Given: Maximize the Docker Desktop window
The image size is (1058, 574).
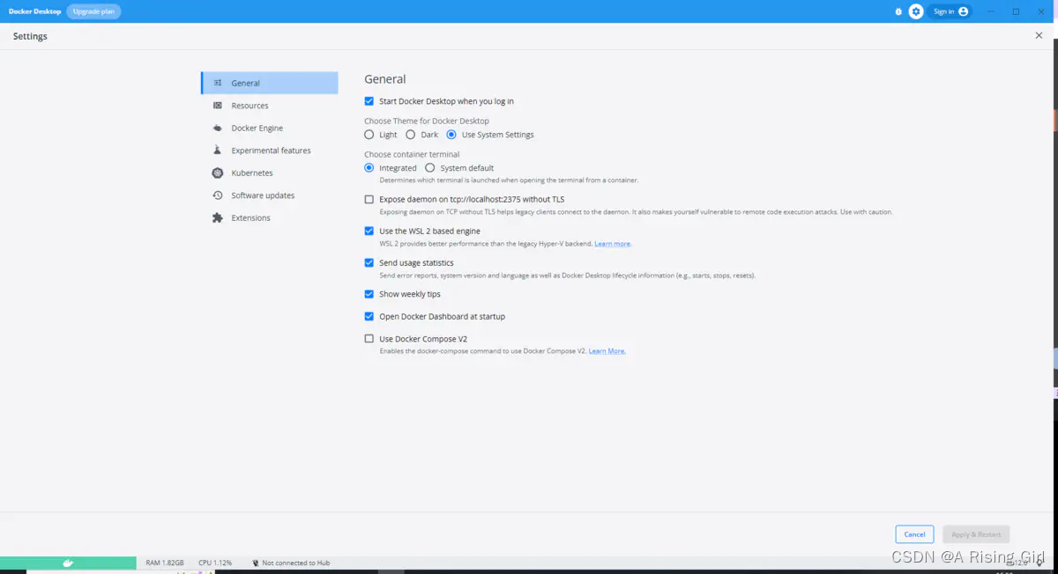Looking at the screenshot, I should (x=1016, y=11).
